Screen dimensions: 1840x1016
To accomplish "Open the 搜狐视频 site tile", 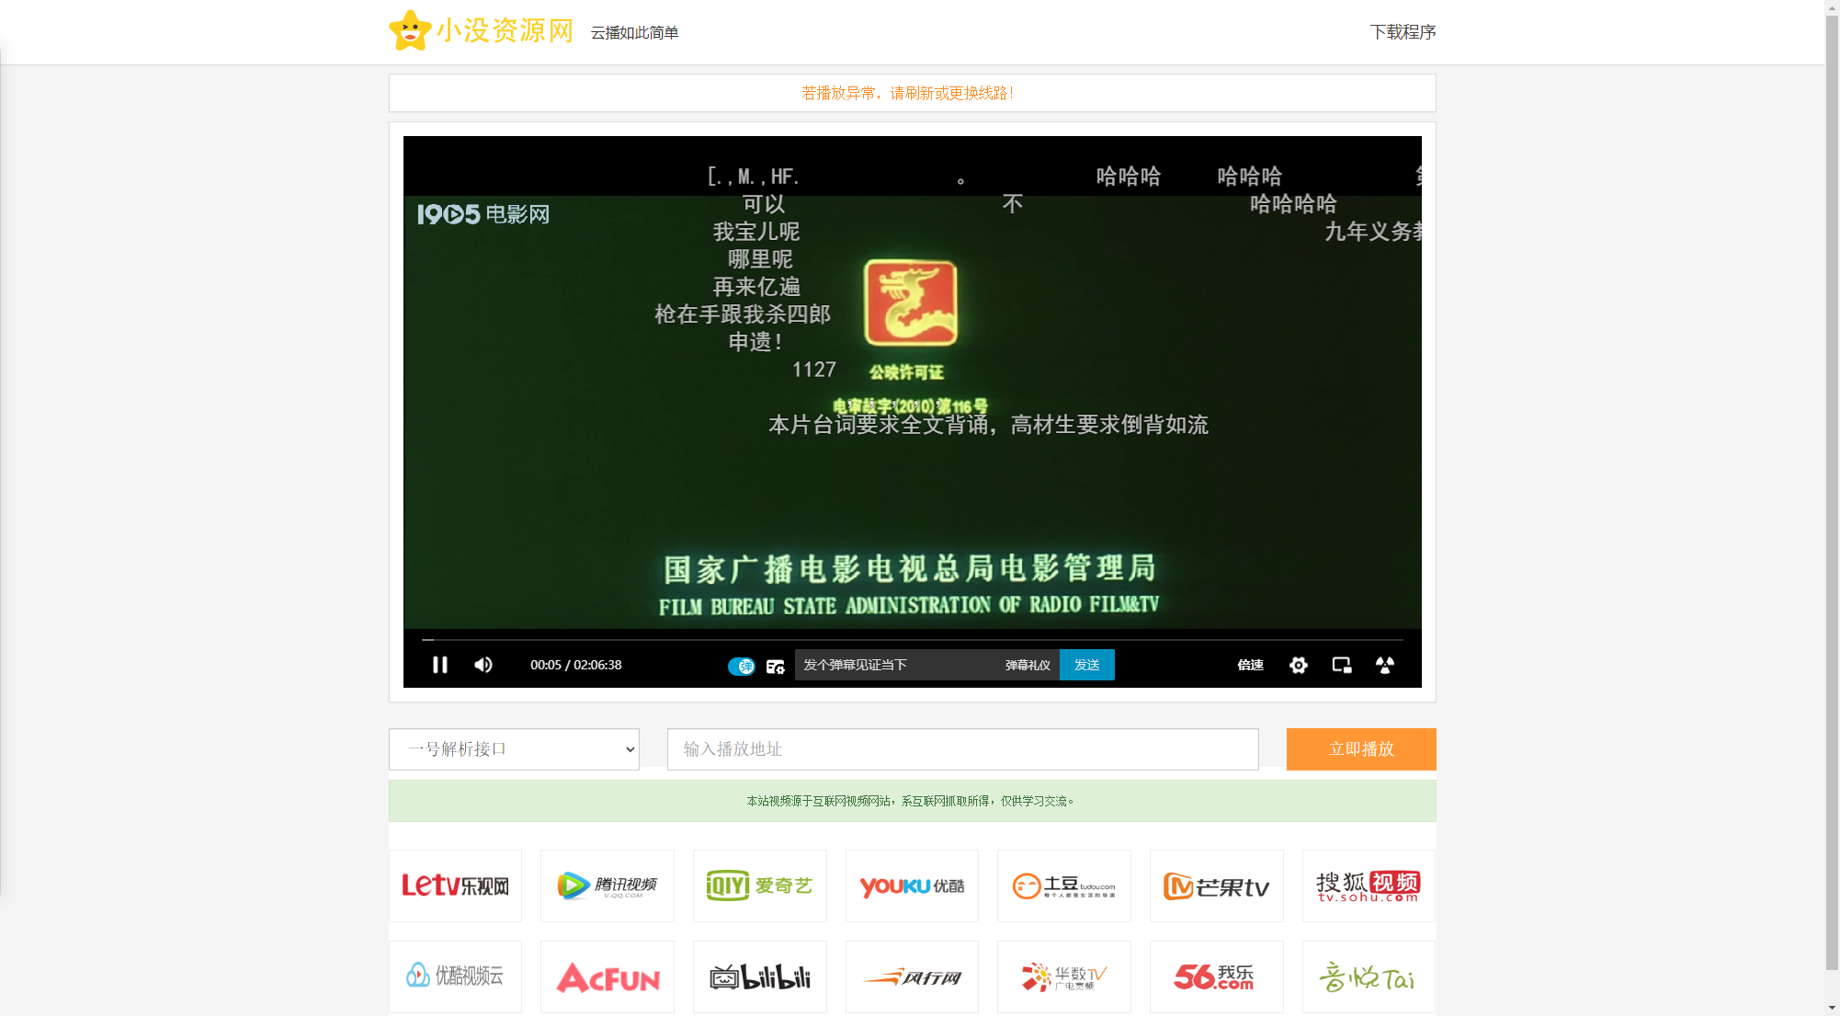I will 1369,885.
